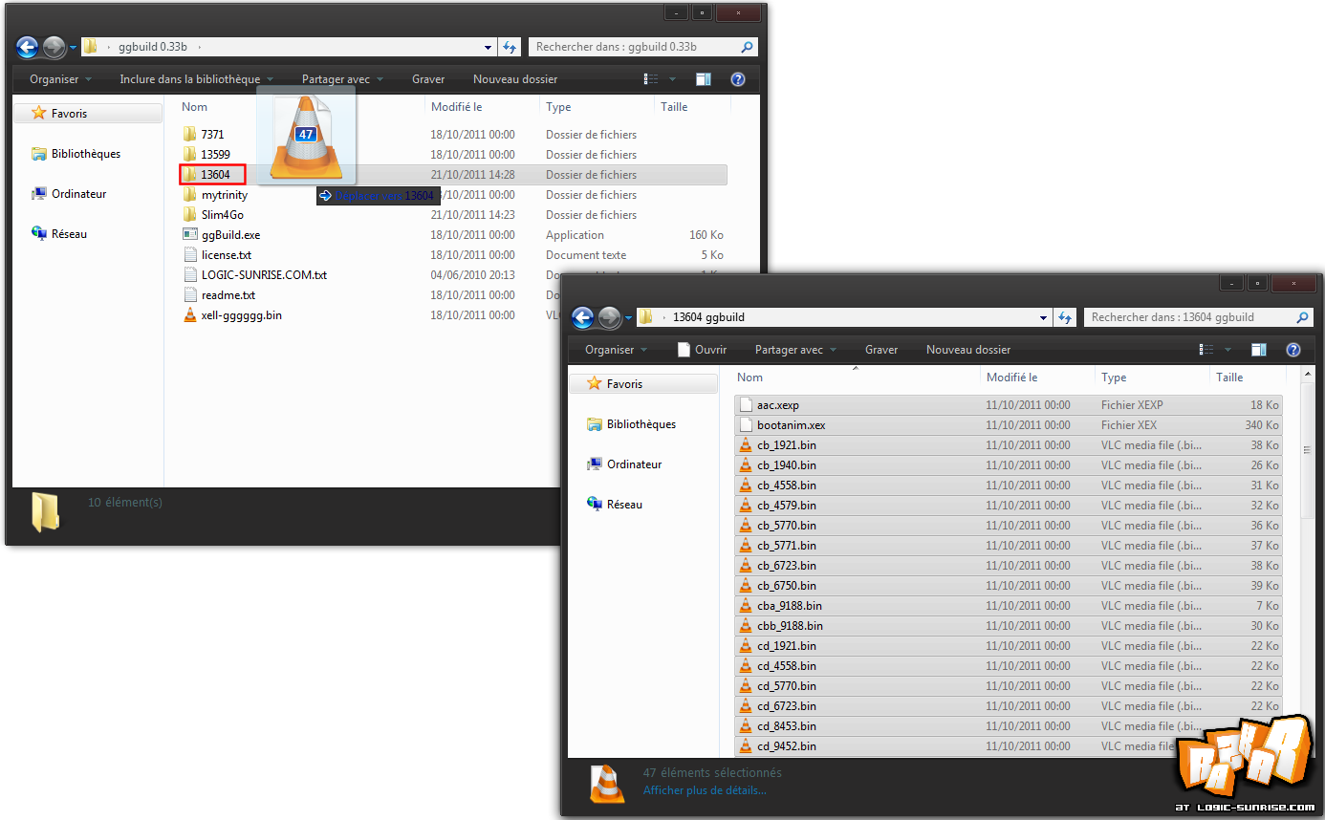Click the back arrow in ggbuild 0.33b window
This screenshot has width=1325, height=820.
pyautogui.click(x=27, y=47)
